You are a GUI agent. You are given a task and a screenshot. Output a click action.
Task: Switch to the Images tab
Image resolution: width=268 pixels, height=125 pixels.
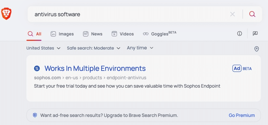click(x=62, y=34)
